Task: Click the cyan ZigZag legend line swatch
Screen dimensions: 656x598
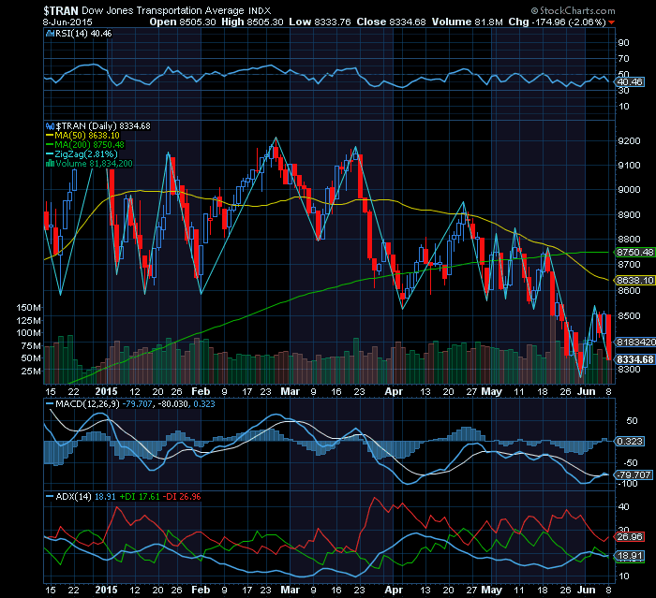Action: (50, 154)
